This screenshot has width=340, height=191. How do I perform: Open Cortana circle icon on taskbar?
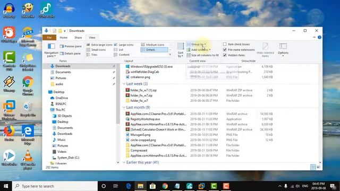104,186
